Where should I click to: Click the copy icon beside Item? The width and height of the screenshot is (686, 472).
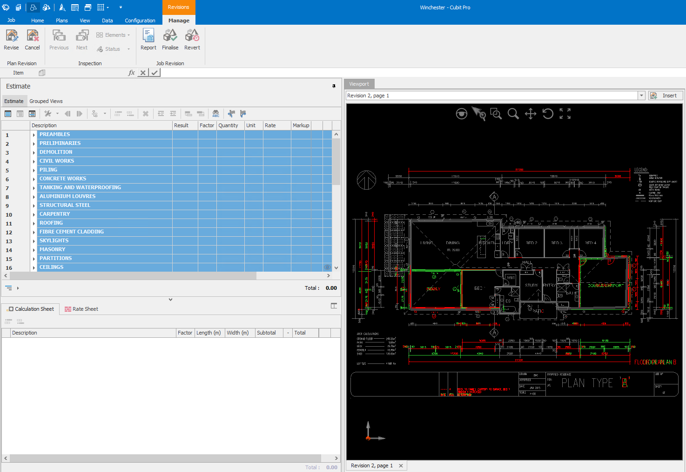[x=42, y=73]
